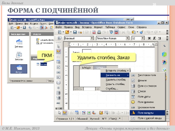The height and width of the screenshot is (131, 175).
Task: Pick the Label Field ABC control in toolbox
Action: (58, 103)
